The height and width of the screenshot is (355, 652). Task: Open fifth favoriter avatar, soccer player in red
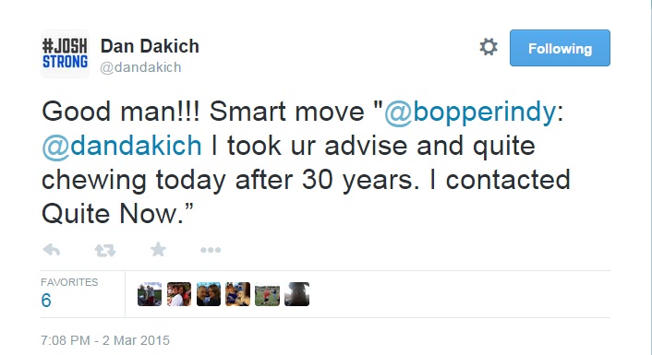coord(268,294)
